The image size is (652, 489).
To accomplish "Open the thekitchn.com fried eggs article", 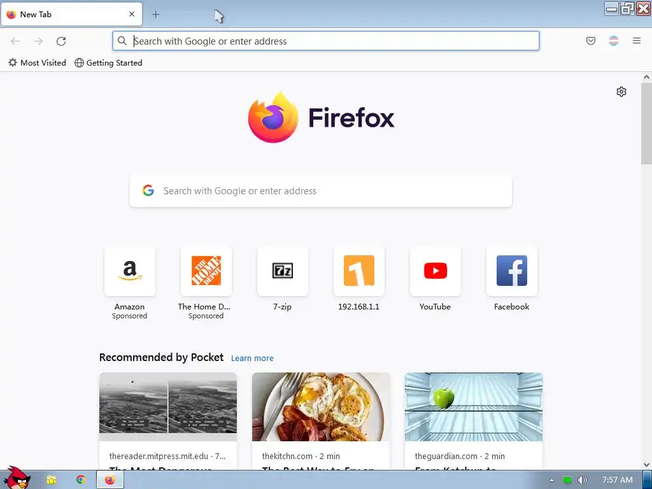I will pos(321,407).
